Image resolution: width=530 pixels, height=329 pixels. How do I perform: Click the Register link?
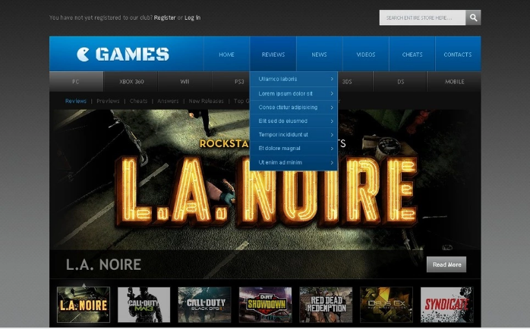(165, 17)
